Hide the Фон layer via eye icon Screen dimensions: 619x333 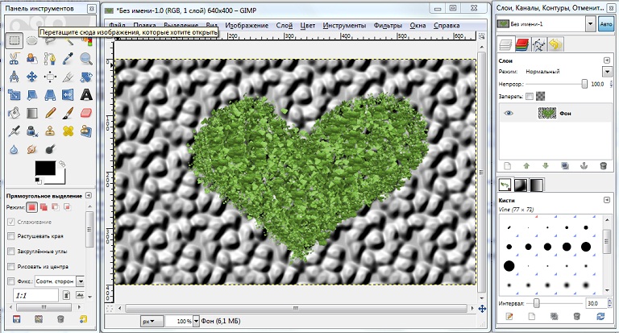click(x=509, y=114)
